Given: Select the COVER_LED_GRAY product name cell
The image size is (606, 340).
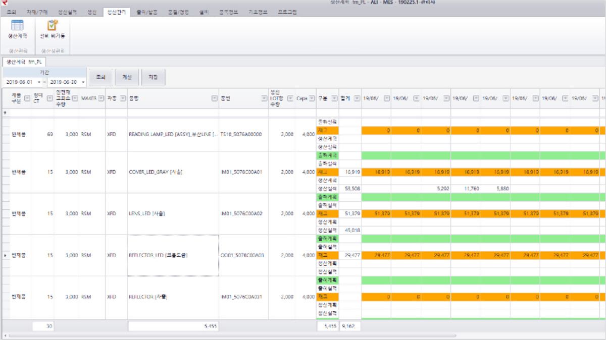Looking at the screenshot, I should coord(173,172).
